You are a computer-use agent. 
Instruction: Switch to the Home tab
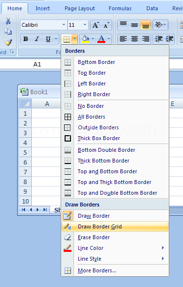click(x=15, y=8)
